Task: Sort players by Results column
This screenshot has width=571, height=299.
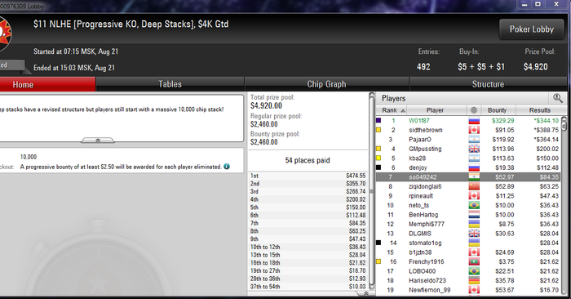Action: [540, 110]
